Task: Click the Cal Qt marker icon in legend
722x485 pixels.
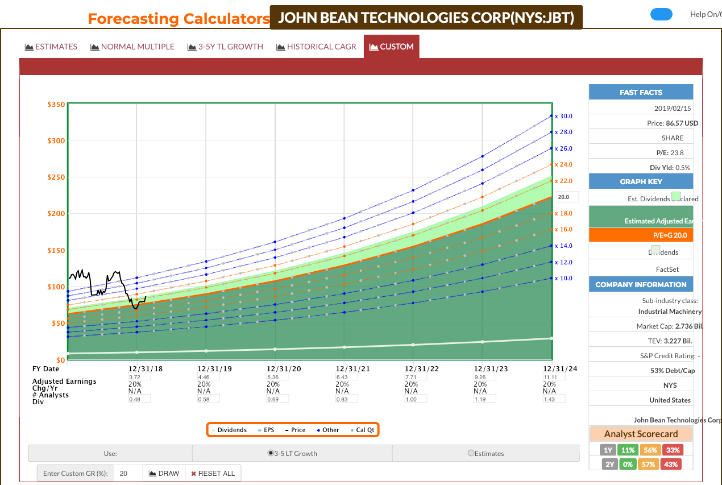Action: (x=352, y=429)
